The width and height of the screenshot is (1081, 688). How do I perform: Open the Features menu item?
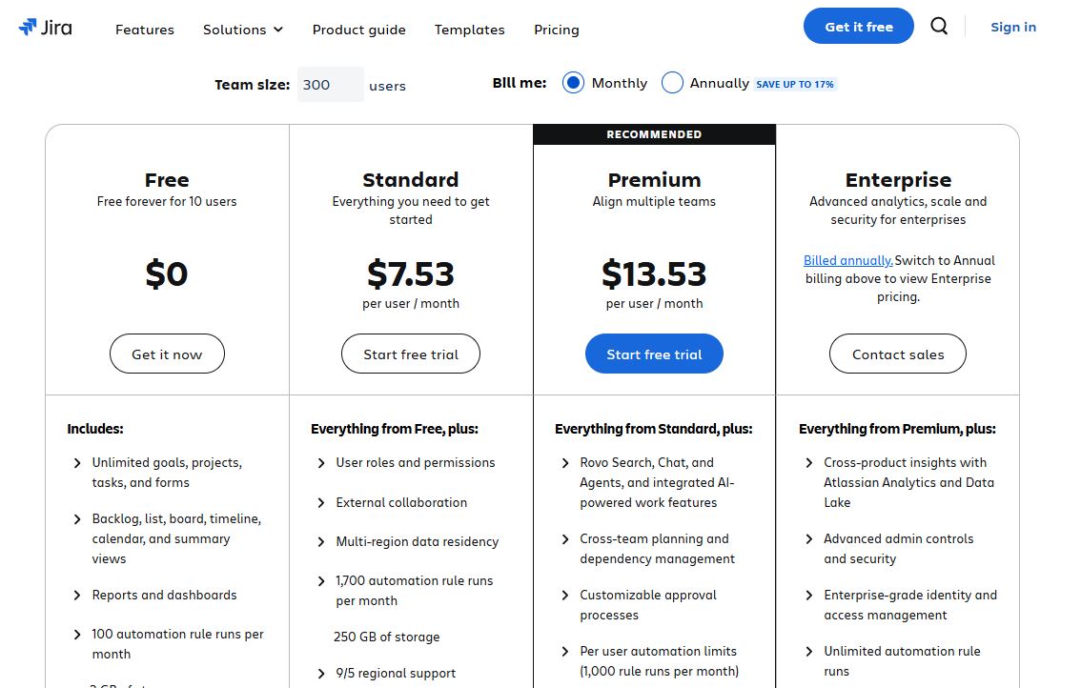(x=144, y=30)
